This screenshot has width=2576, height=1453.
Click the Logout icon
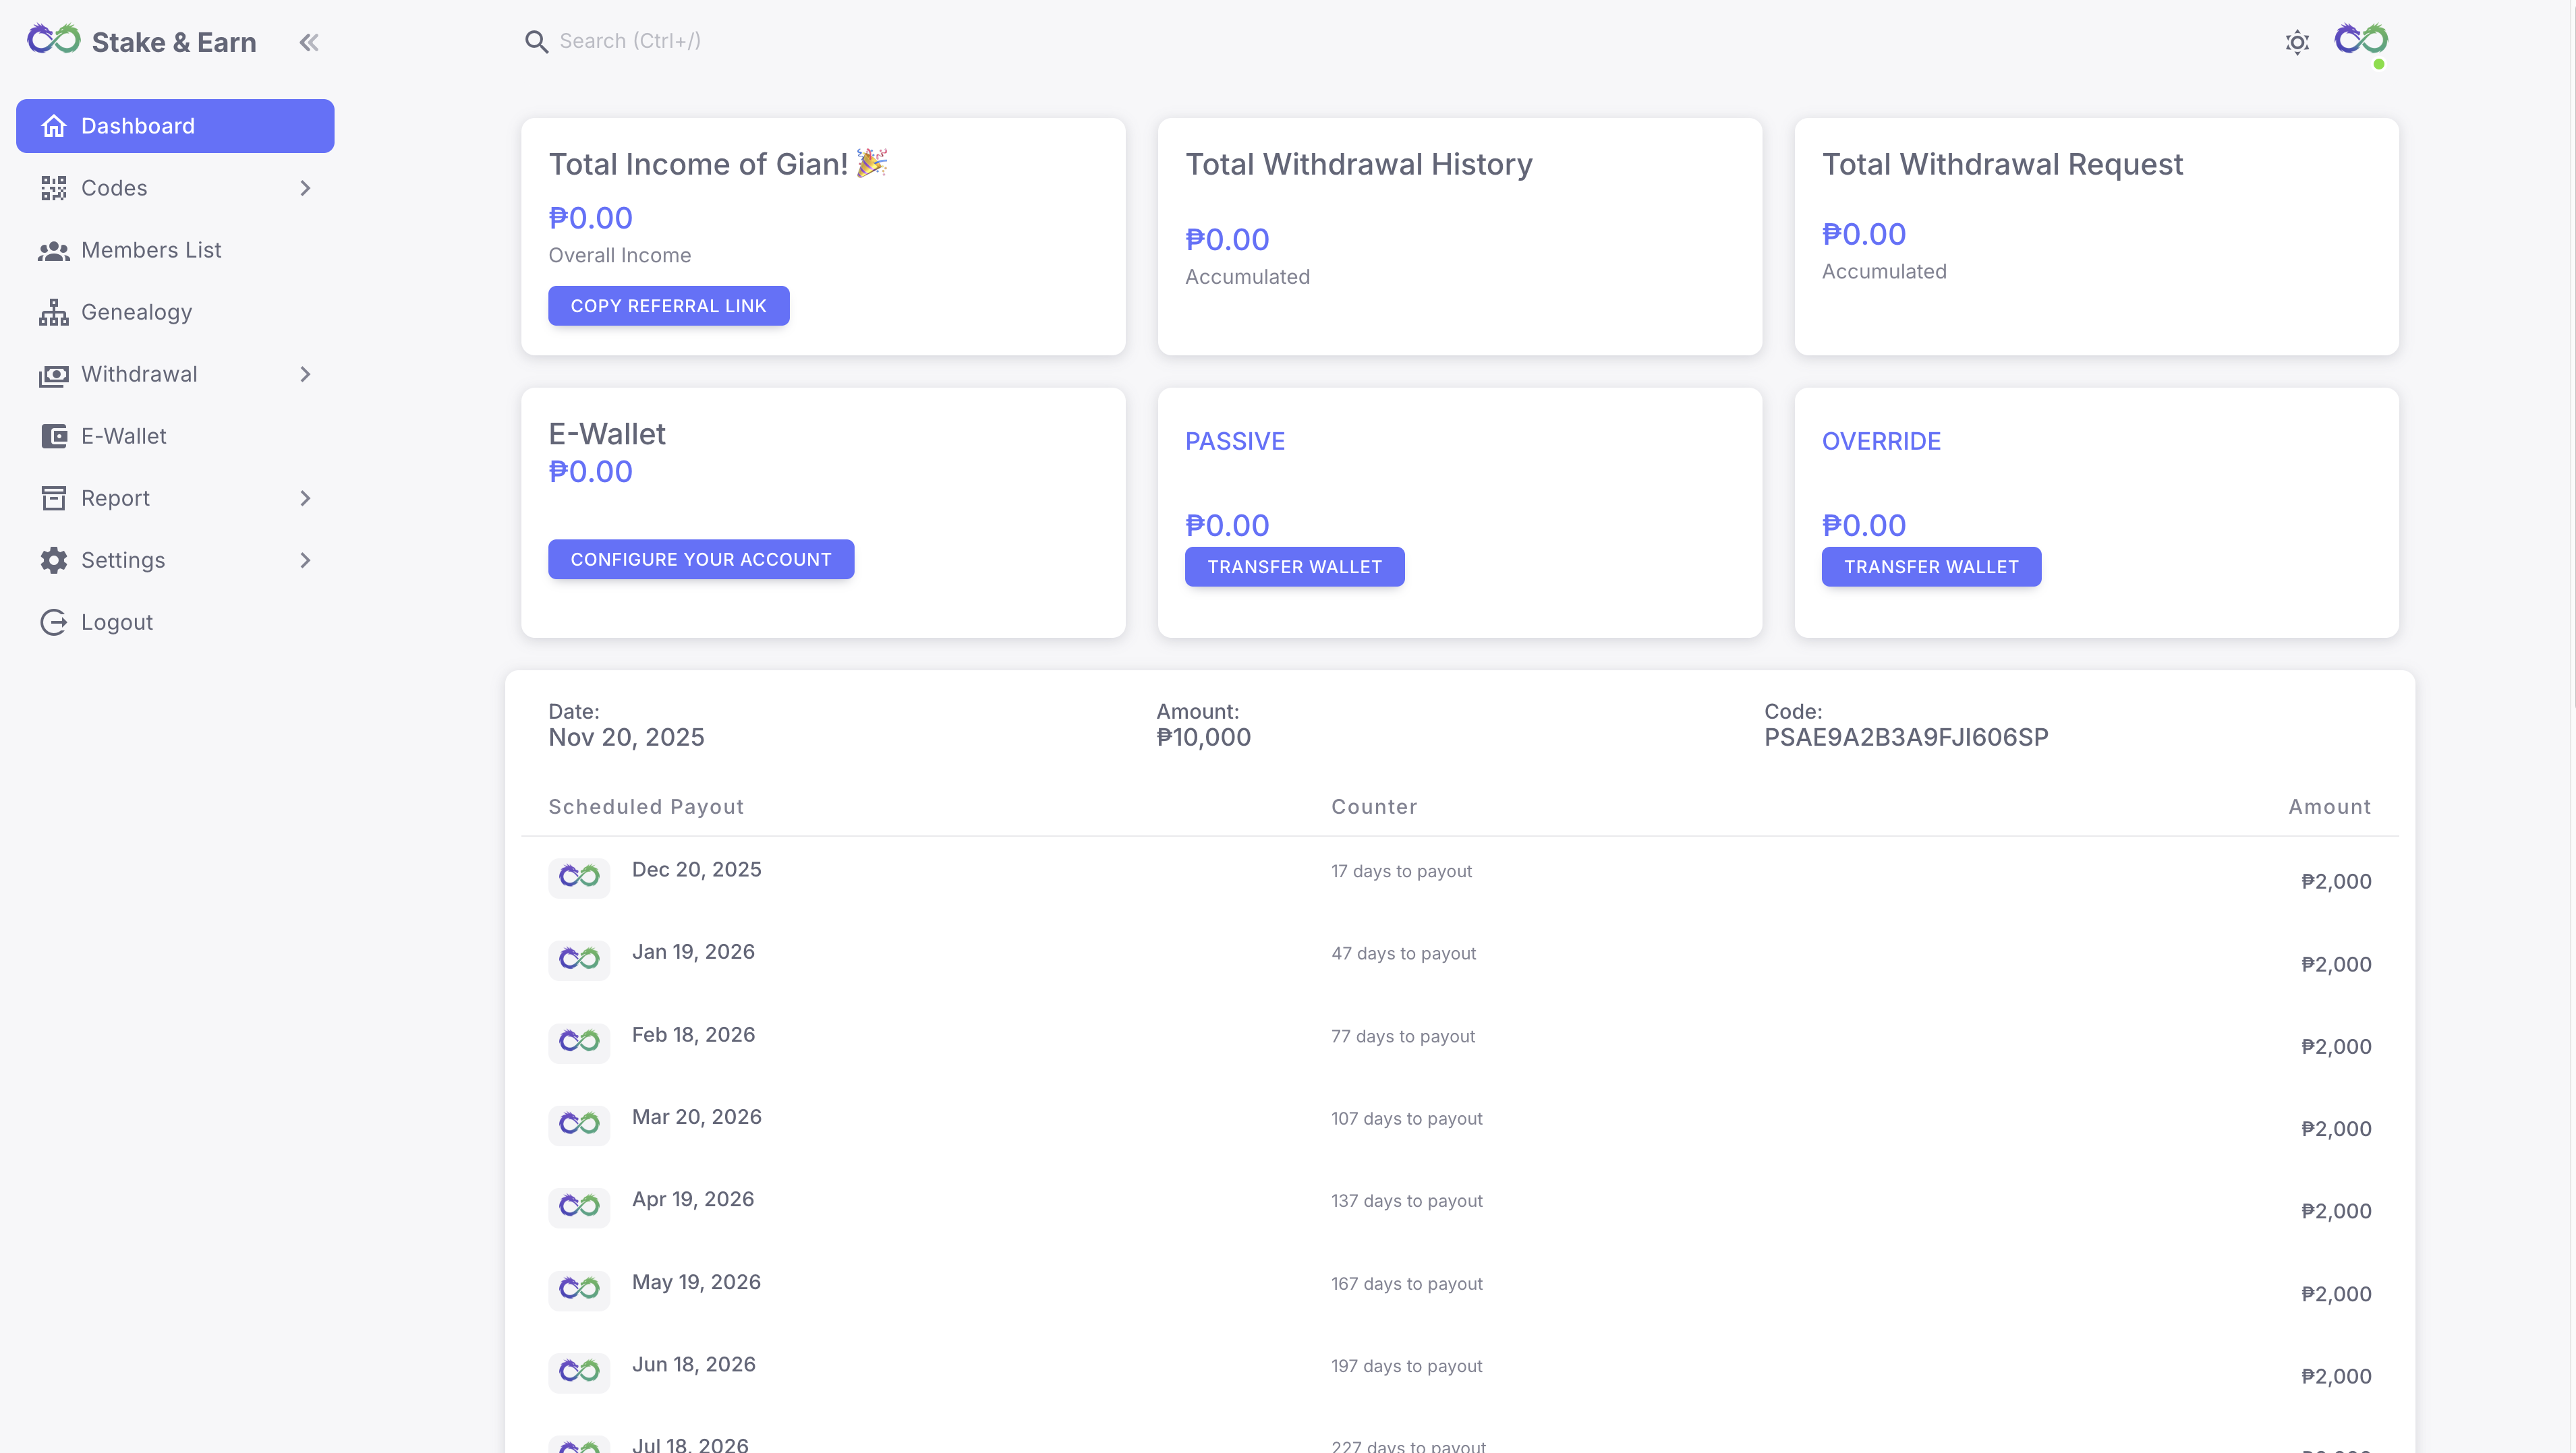54,622
